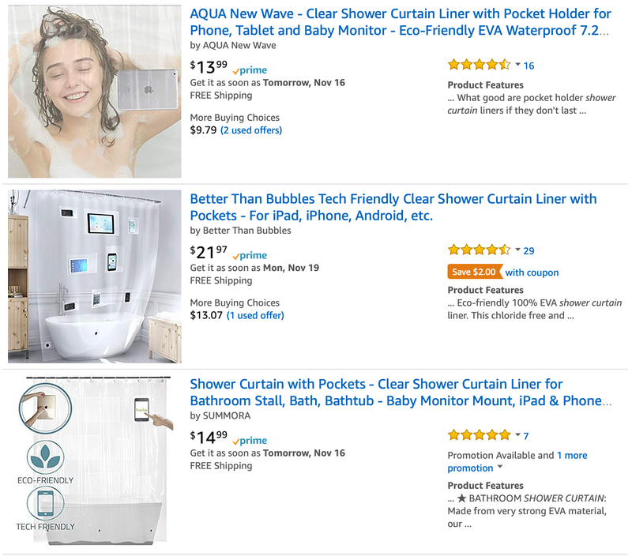This screenshot has height=560, width=632.
Task: Click the AQUA New Wave star rating
Action: pyautogui.click(x=479, y=66)
